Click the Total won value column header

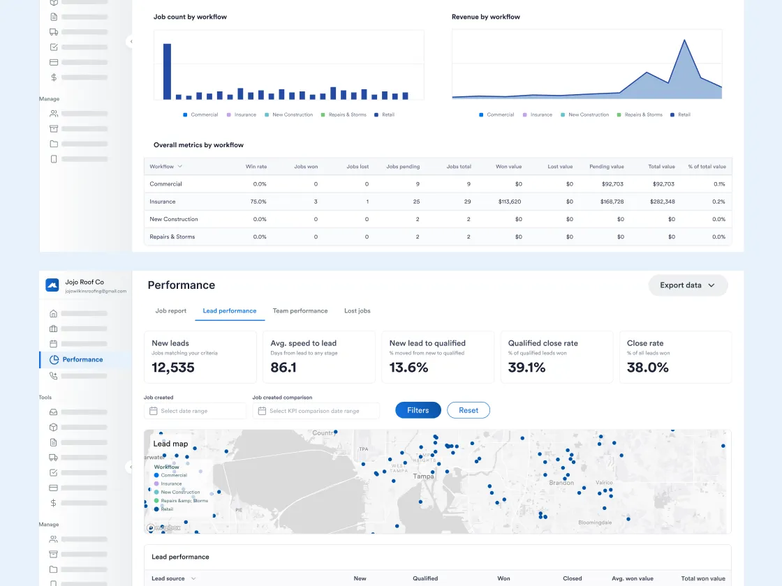[703, 578]
